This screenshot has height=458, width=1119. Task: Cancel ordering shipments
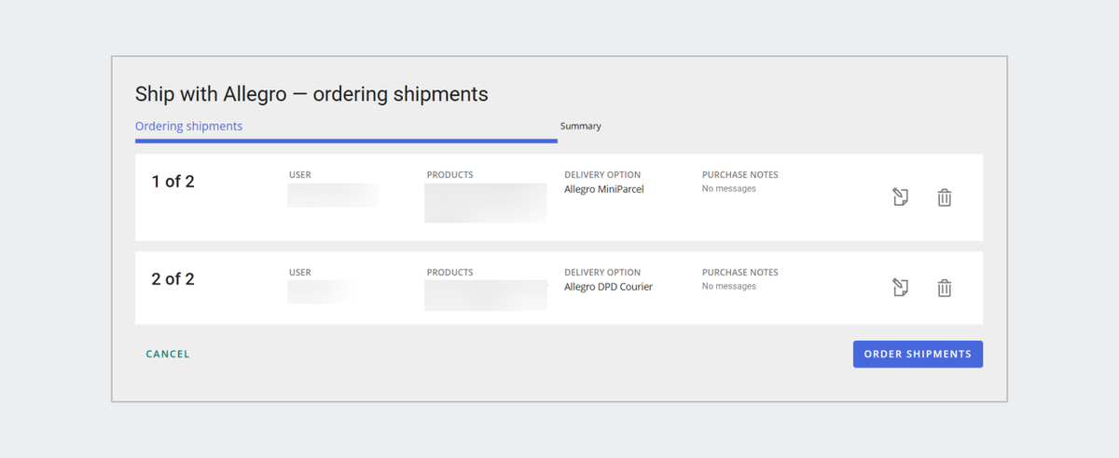pyautogui.click(x=168, y=354)
